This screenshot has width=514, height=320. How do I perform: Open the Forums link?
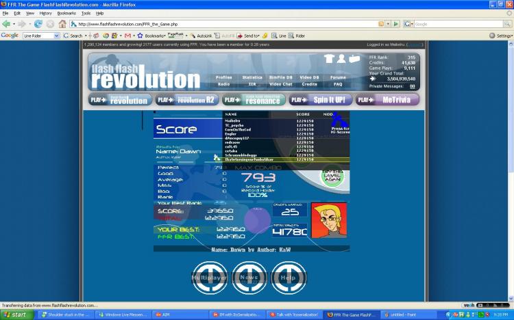338,77
